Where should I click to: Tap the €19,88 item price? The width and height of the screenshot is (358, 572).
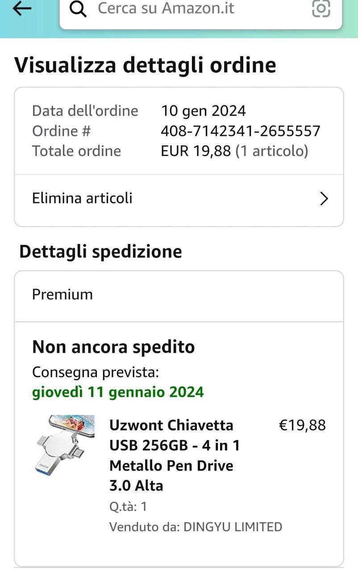coord(302,425)
